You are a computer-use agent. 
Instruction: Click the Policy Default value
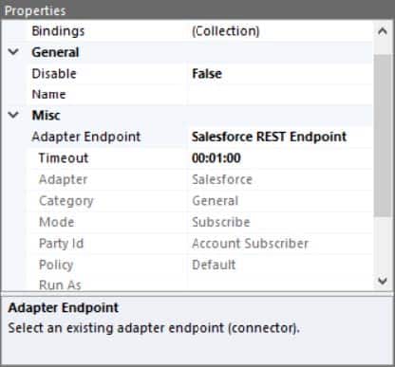(214, 265)
